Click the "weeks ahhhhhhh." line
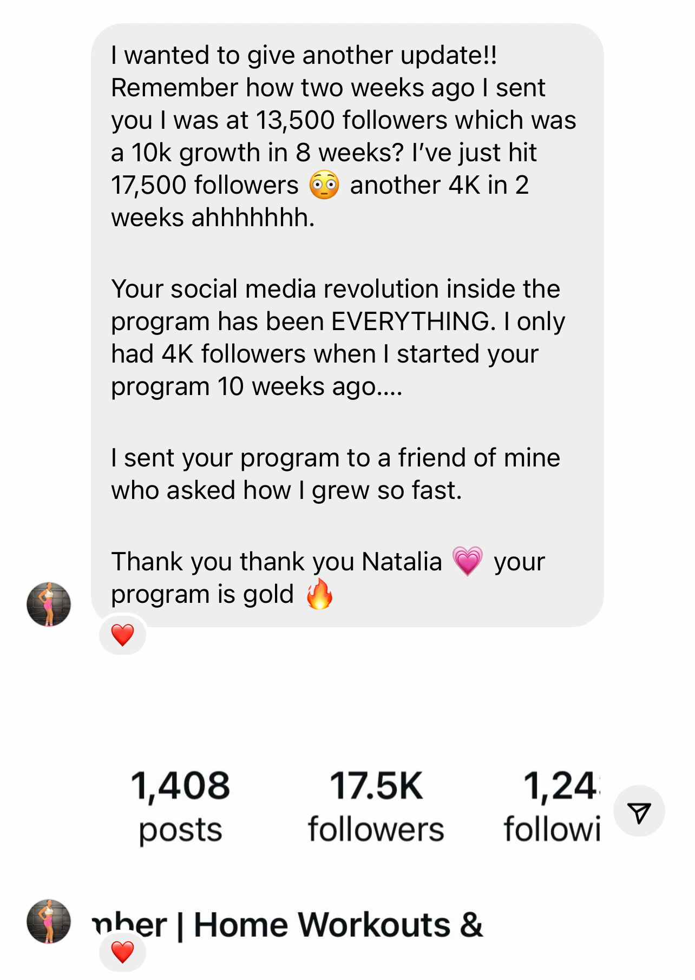Viewport: 695px width, 980px height. 213,218
